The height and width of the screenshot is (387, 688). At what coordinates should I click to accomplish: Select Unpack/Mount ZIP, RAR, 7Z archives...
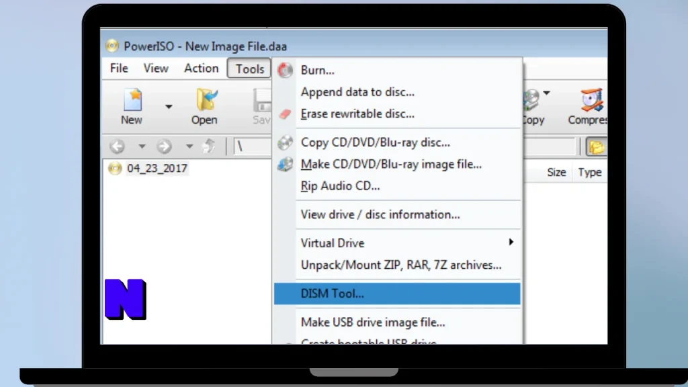pyautogui.click(x=397, y=265)
